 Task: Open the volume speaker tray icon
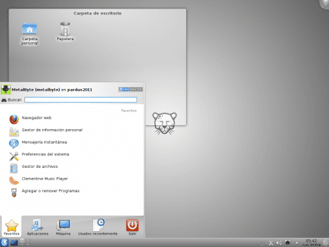(279, 243)
